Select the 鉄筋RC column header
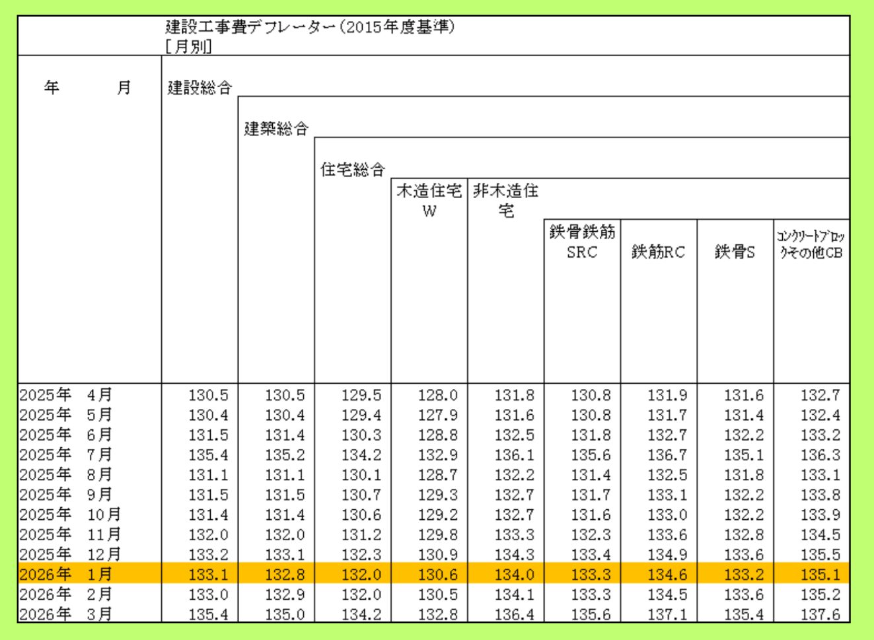The width and height of the screenshot is (874, 640). coord(658,252)
